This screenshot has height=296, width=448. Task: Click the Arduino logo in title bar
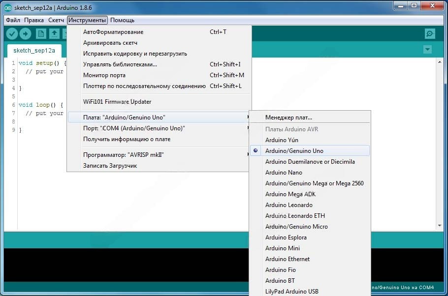pyautogui.click(x=8, y=8)
